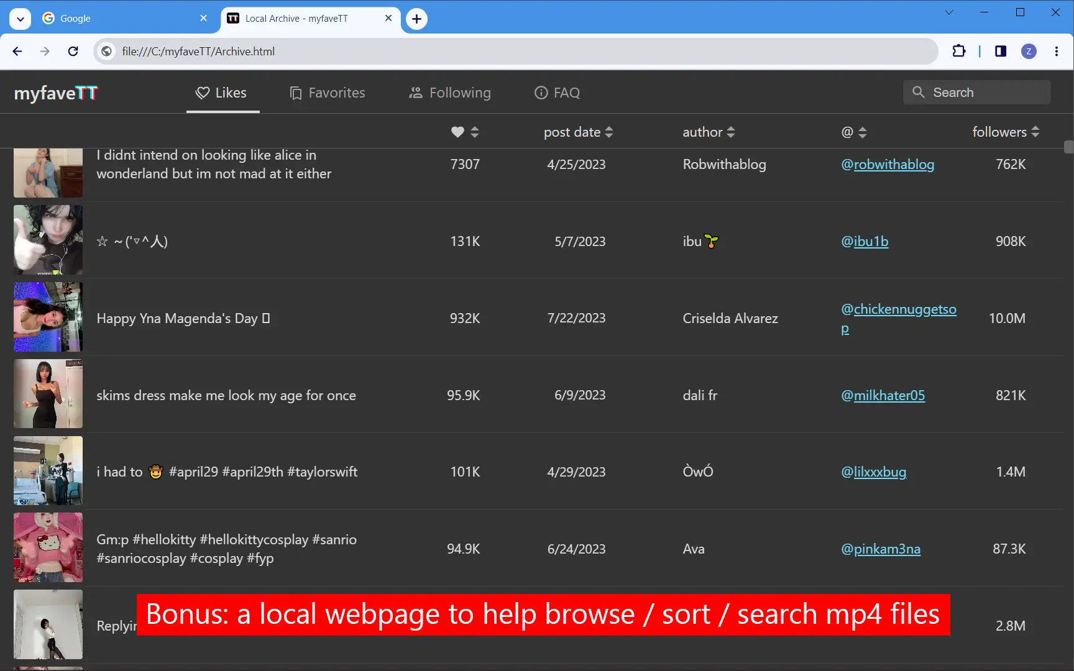Reload the Archive page
The image size is (1074, 671).
click(73, 51)
